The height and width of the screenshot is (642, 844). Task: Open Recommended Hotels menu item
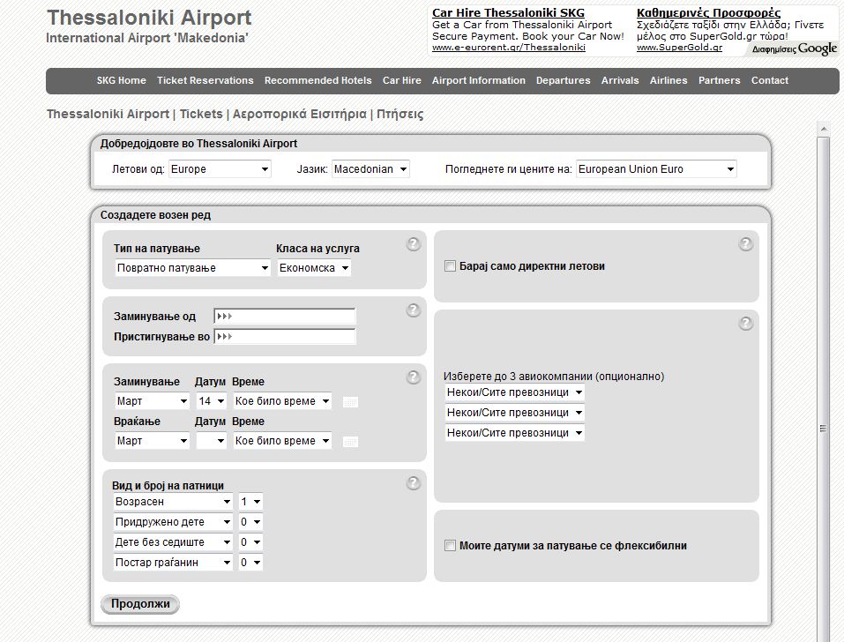(317, 80)
